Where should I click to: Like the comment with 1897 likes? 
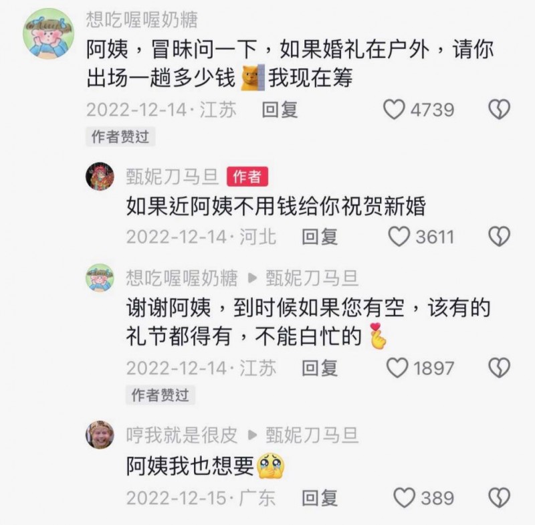[397, 368]
